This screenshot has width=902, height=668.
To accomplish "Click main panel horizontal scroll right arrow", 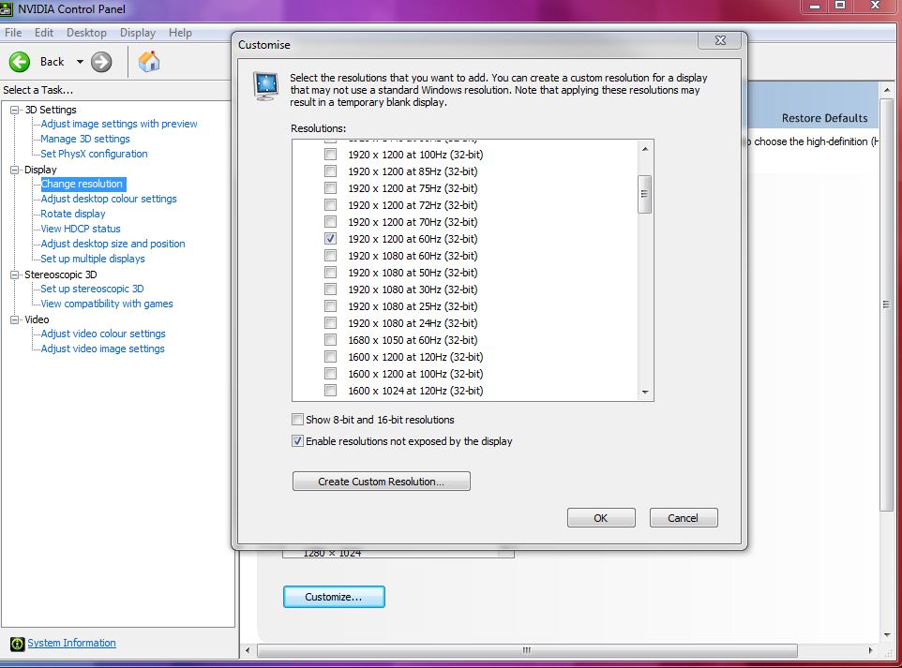I will [x=870, y=650].
